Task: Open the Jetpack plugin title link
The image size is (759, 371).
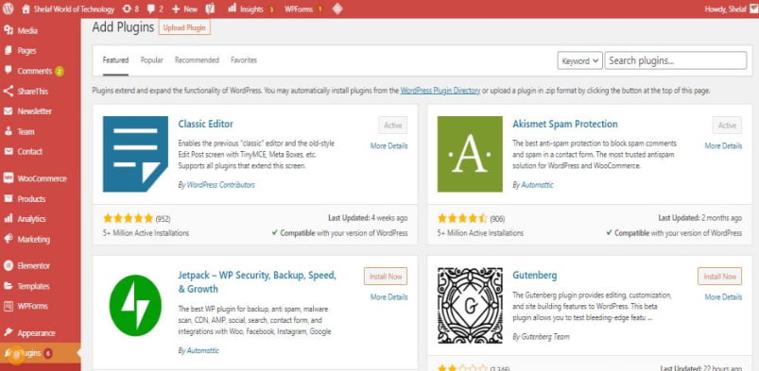Action: 257,282
